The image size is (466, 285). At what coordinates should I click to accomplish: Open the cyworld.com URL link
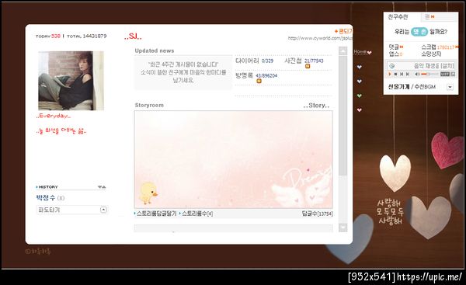coord(320,38)
